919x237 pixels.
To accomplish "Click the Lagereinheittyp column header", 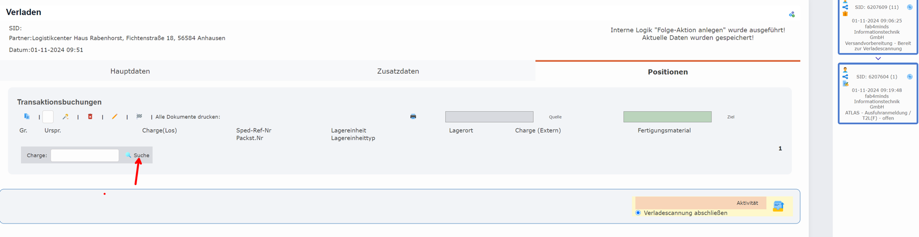I will point(353,138).
